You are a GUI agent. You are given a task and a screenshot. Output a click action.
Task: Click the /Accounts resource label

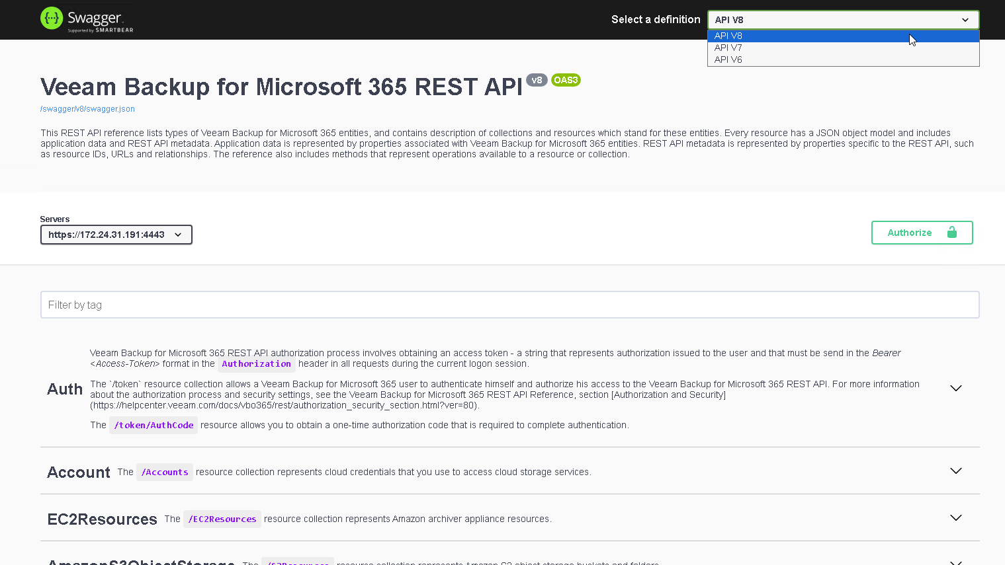click(164, 472)
